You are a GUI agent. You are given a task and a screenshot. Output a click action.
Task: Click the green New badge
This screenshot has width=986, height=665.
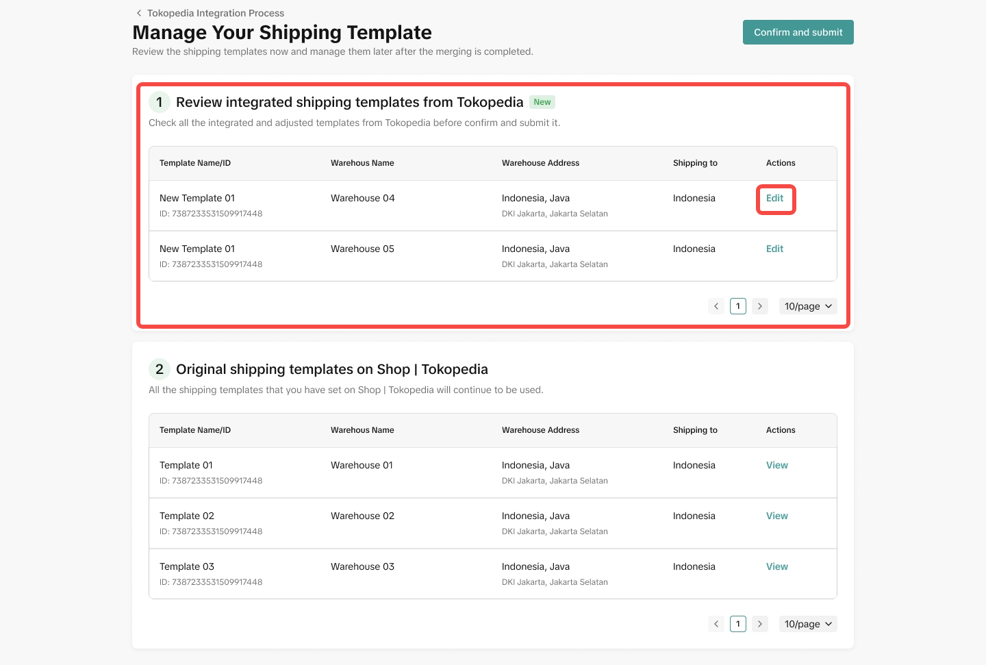tap(542, 102)
